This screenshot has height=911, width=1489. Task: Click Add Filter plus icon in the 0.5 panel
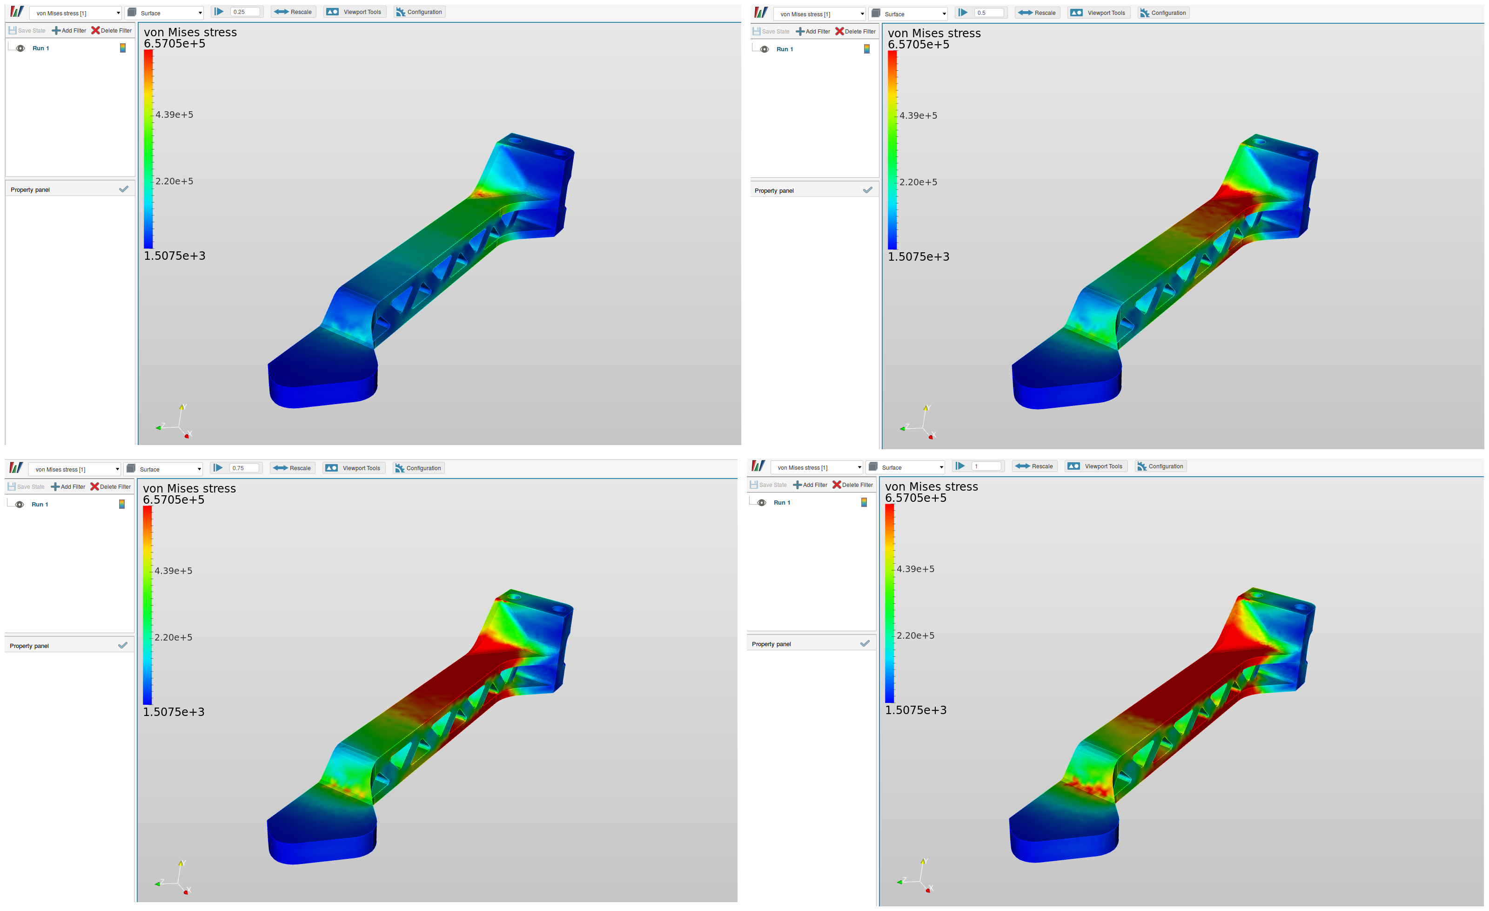coord(799,32)
